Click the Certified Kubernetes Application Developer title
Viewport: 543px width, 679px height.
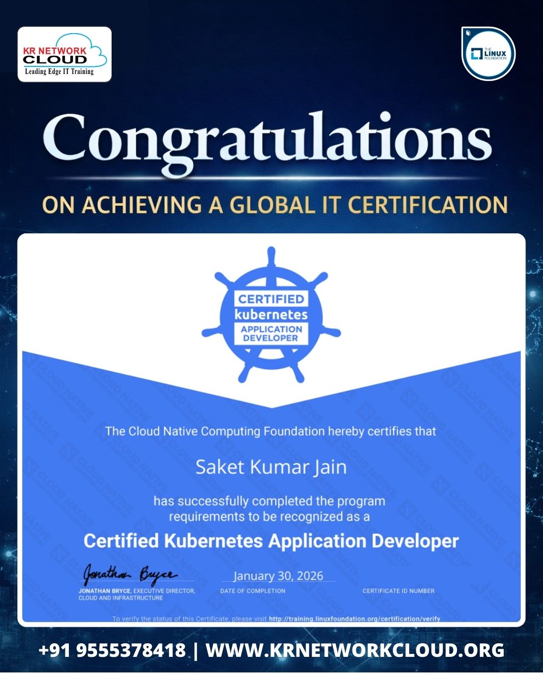point(271,541)
